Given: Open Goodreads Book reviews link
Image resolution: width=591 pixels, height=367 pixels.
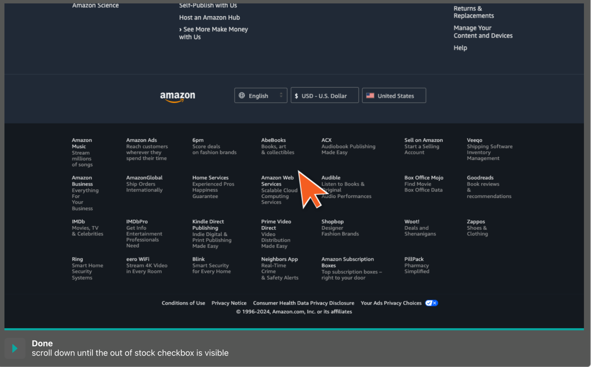Looking at the screenshot, I should coord(489,187).
